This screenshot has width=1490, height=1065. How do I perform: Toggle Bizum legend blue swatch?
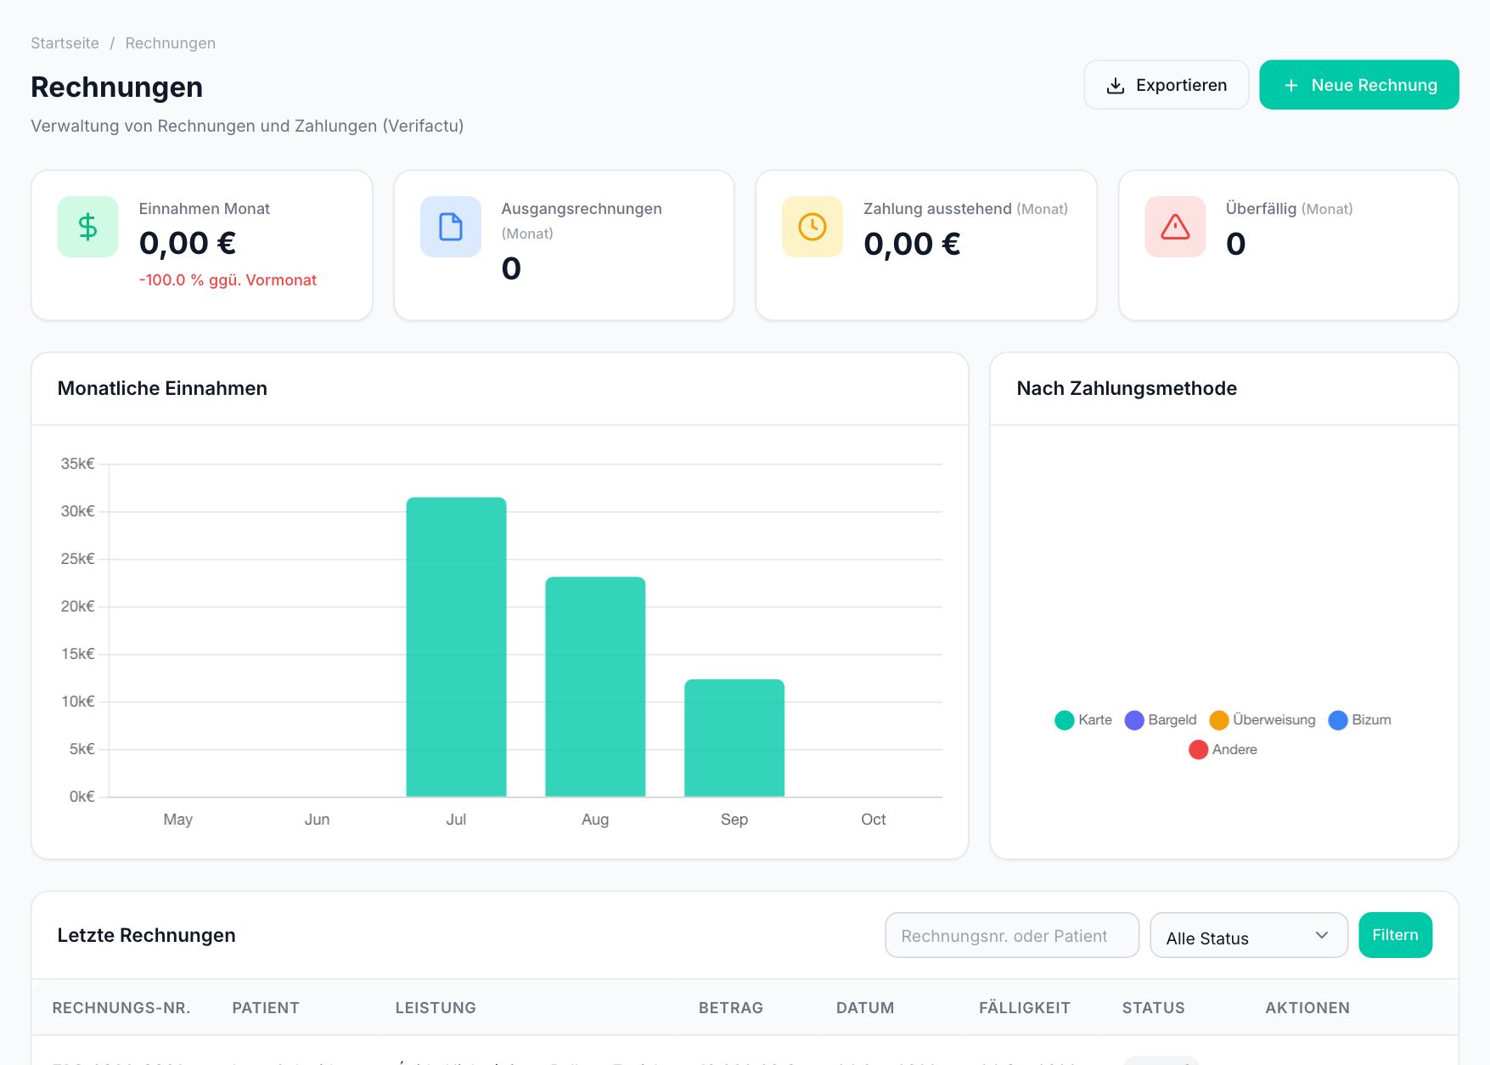(x=1338, y=720)
